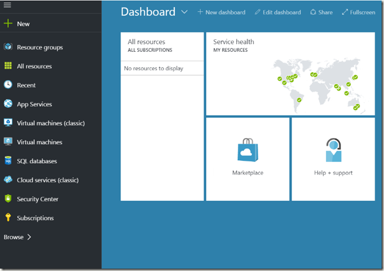Click the Help + support headset icon
This screenshot has width=384, height=271.
point(333,150)
